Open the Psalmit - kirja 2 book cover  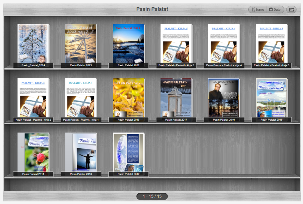pyautogui.click(x=33, y=98)
